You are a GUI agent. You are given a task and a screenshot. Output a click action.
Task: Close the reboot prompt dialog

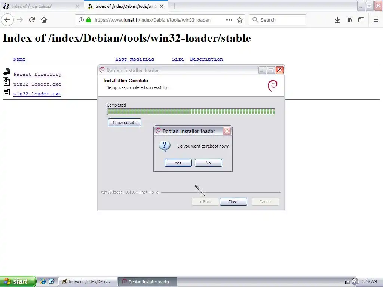click(227, 131)
